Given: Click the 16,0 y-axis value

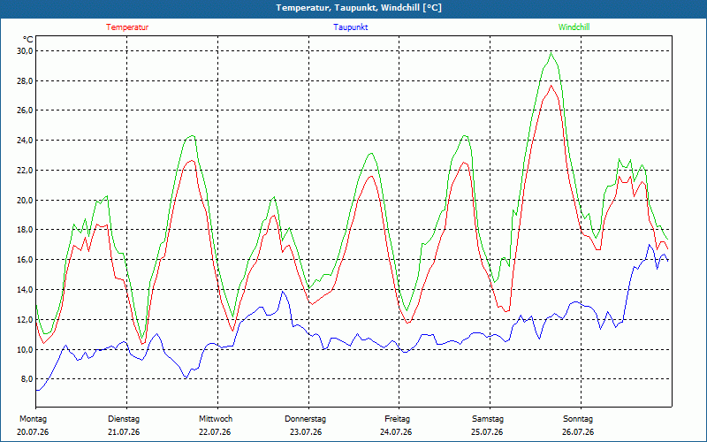Looking at the screenshot, I should [26, 259].
